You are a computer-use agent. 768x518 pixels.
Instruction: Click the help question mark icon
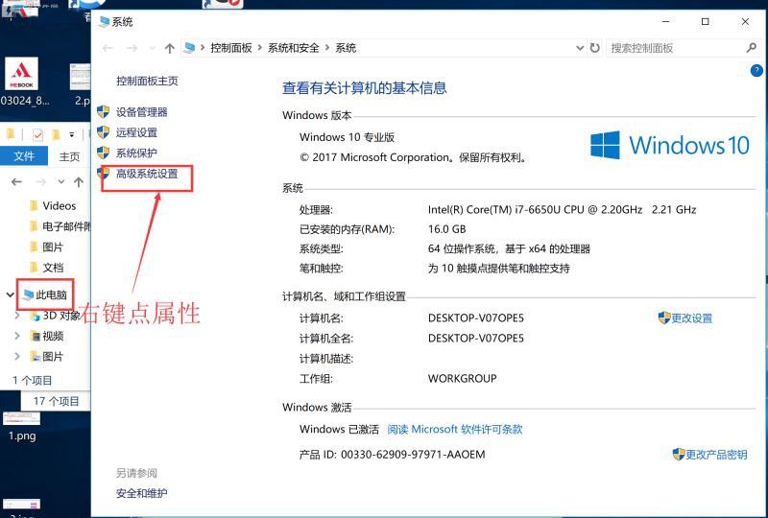click(756, 70)
